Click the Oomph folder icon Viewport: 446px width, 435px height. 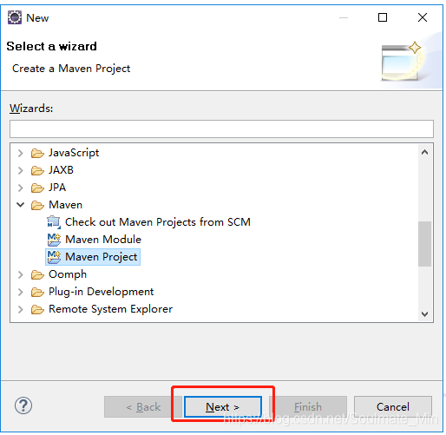(37, 274)
